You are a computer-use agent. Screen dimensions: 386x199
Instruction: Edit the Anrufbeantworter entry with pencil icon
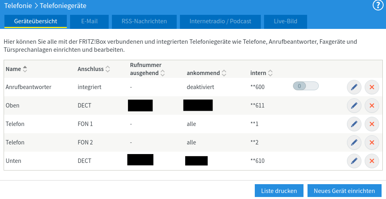354,87
